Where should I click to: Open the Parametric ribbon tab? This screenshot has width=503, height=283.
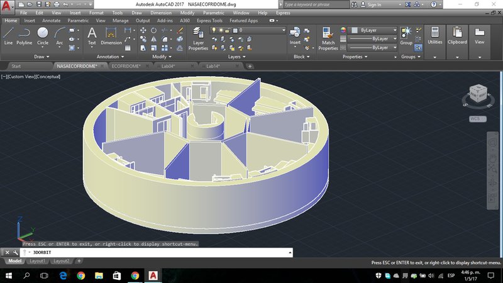click(78, 20)
